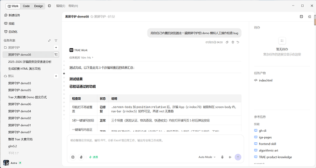Open task 黑屏守护 demo01
This screenshot has width=316, height=168.
(x=20, y=125)
